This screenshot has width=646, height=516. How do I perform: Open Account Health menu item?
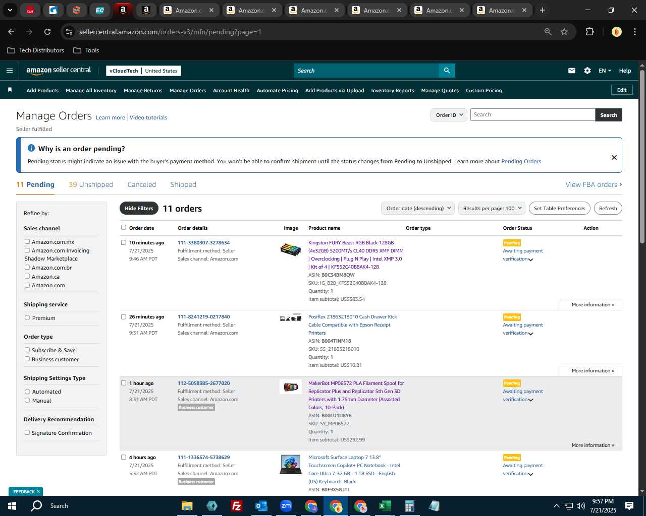pyautogui.click(x=231, y=90)
